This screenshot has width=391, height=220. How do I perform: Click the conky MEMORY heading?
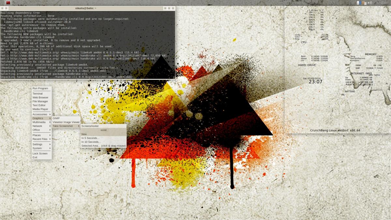(370, 54)
